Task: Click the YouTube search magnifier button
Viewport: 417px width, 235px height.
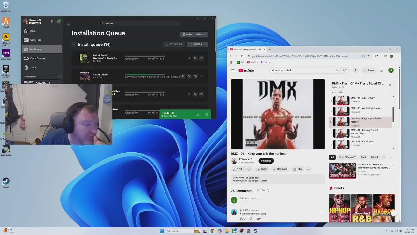Action: pyautogui.click(x=345, y=70)
